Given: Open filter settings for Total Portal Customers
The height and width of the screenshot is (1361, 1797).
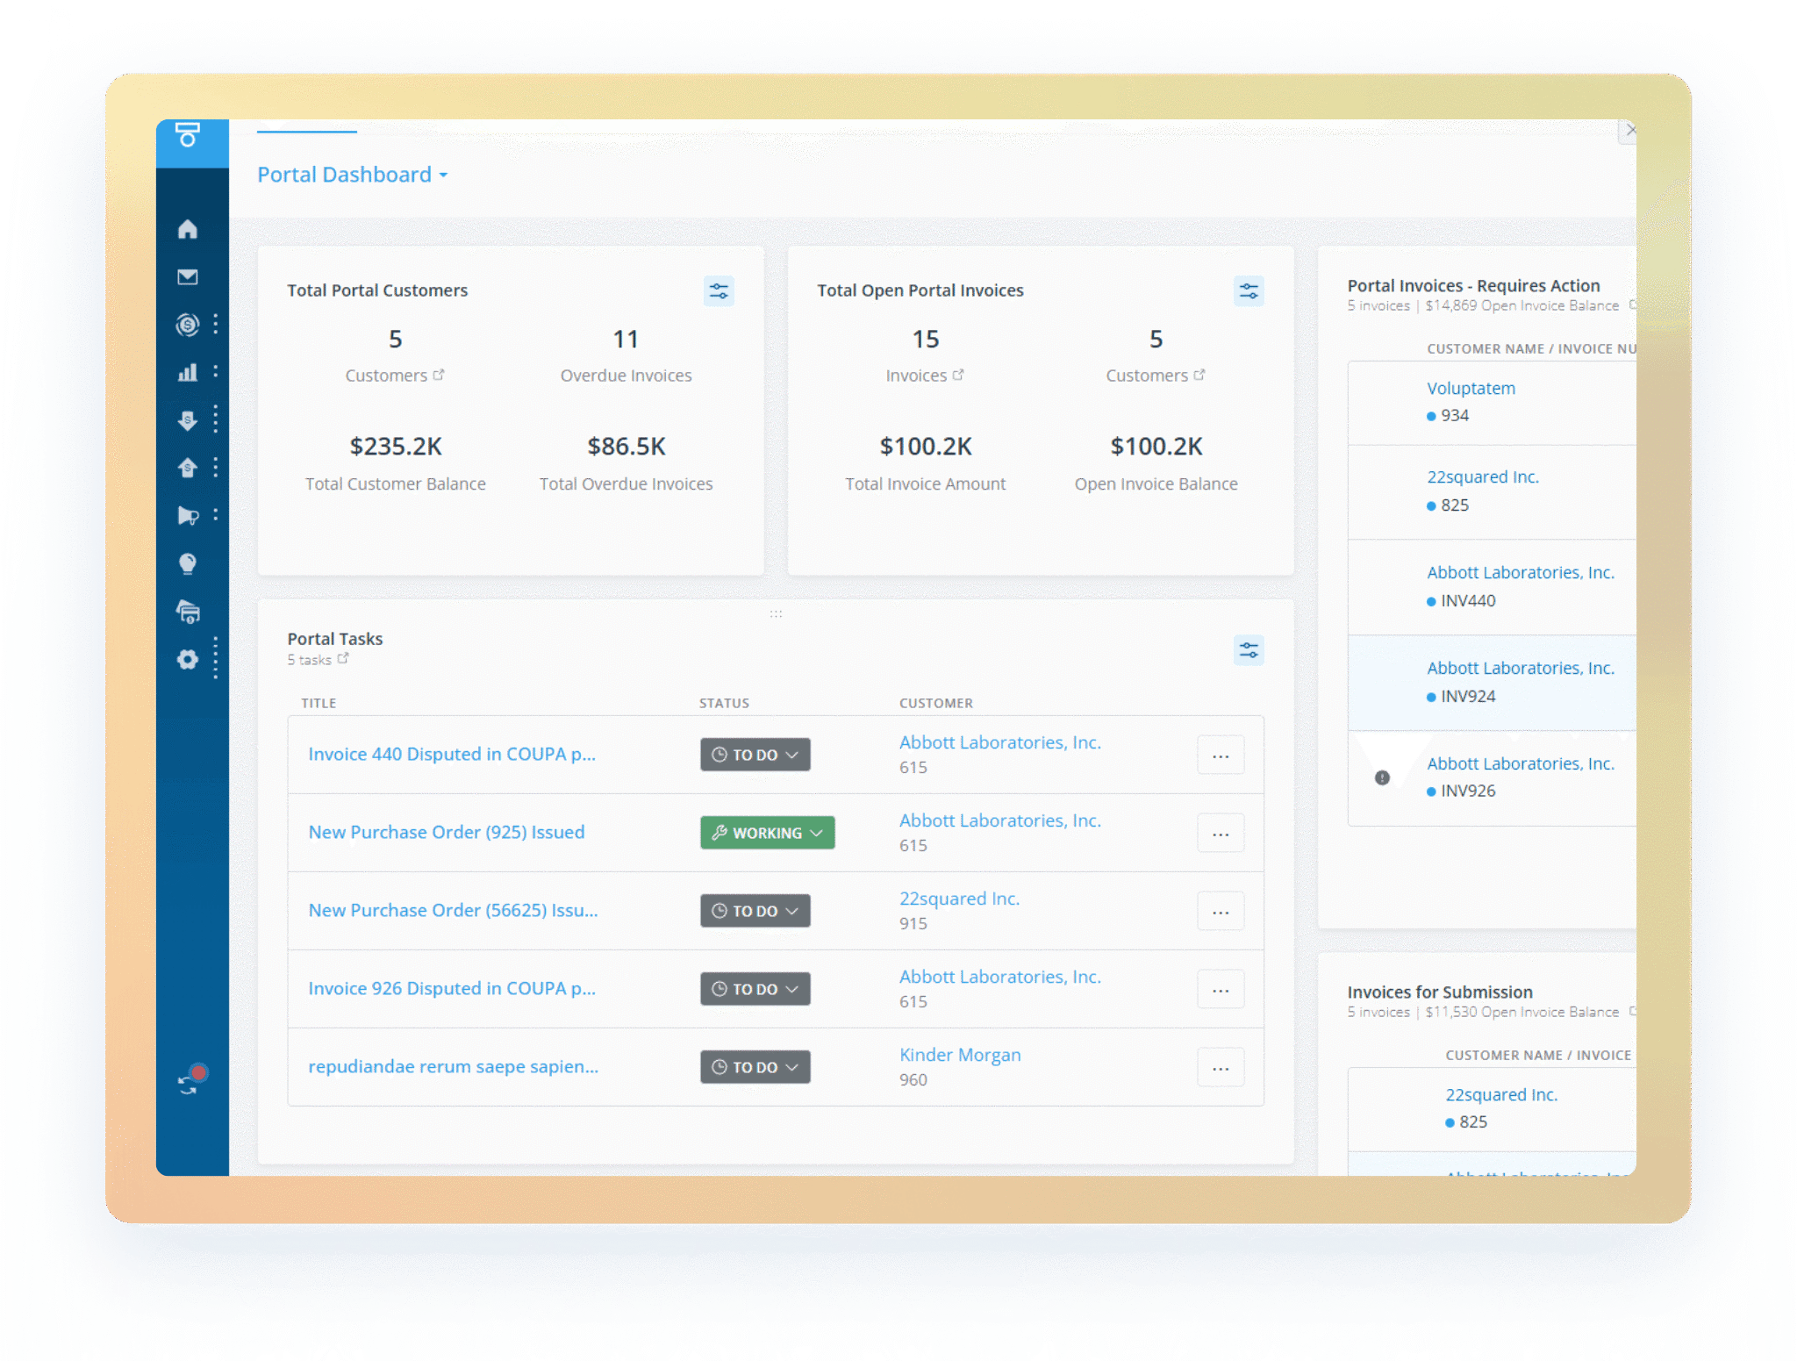Looking at the screenshot, I should click(x=719, y=291).
